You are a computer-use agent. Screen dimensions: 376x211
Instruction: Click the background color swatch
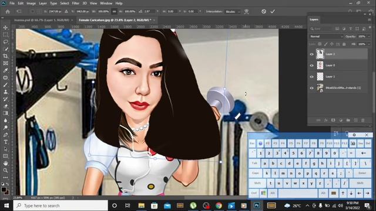(x=6, y=192)
